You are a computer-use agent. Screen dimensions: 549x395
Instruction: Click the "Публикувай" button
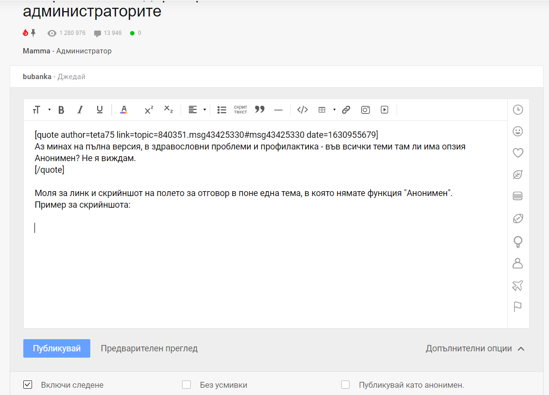click(57, 348)
